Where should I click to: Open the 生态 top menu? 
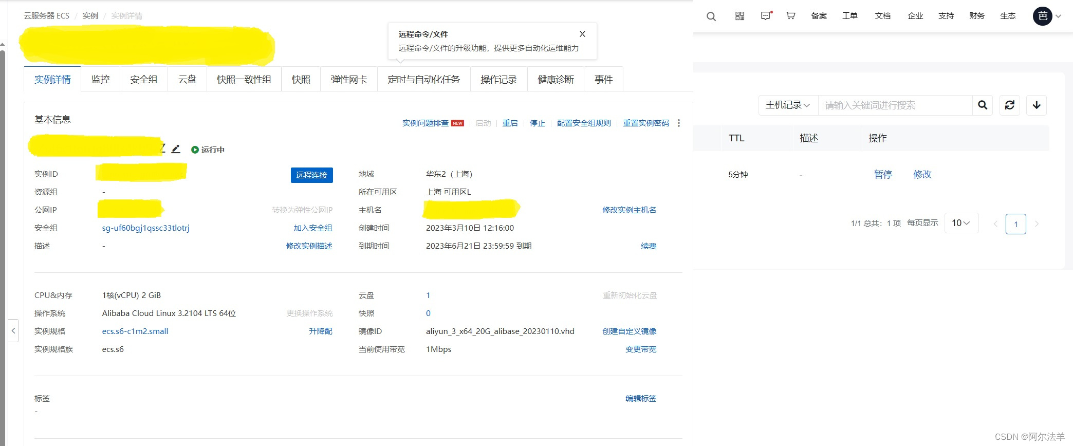pos(1008,16)
